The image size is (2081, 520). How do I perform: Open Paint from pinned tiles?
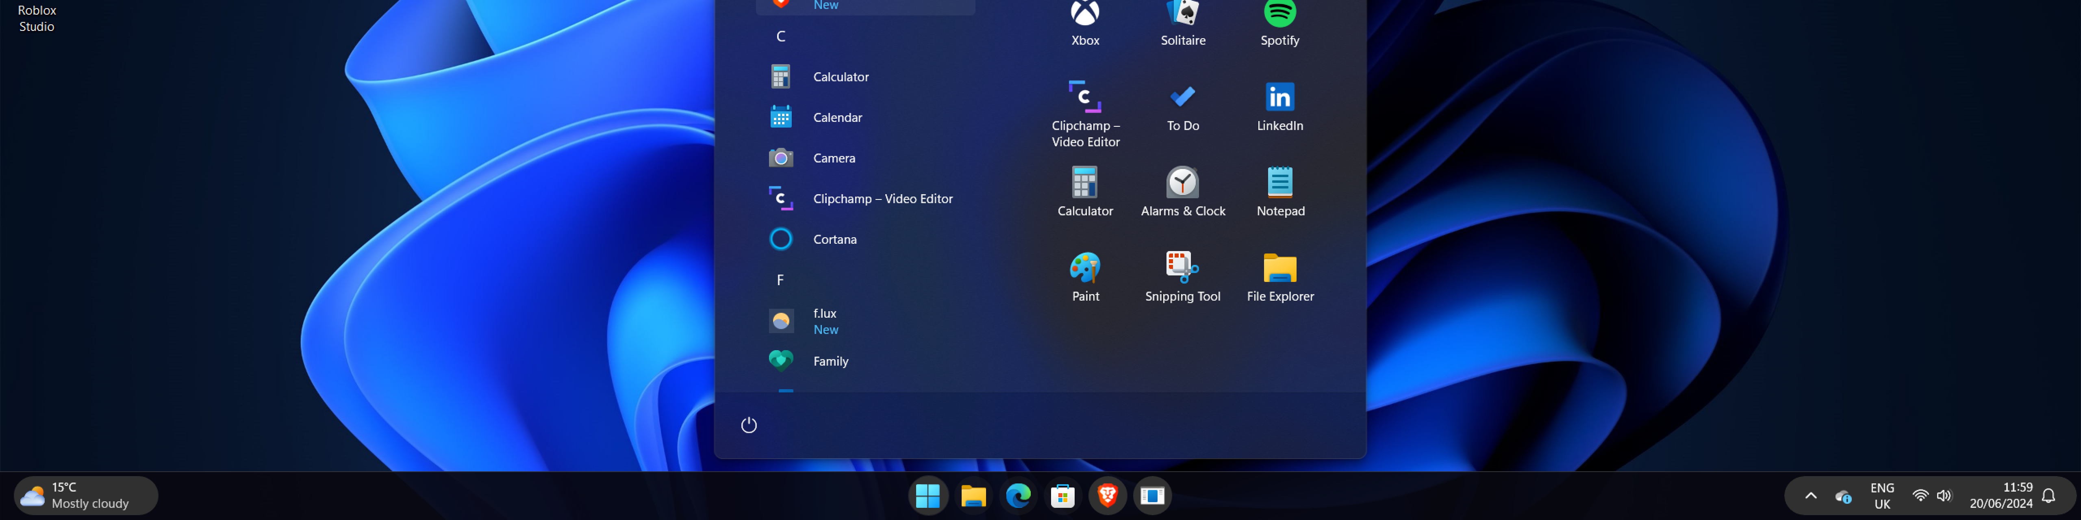click(x=1085, y=275)
